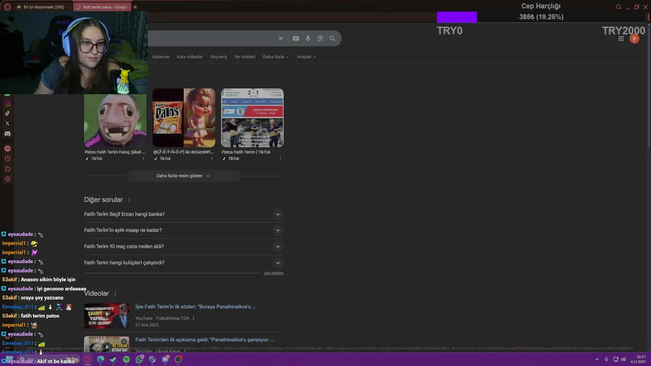Screen dimensions: 651x366
Task: Show hidden system tray icons chevron
Action: pos(597,359)
